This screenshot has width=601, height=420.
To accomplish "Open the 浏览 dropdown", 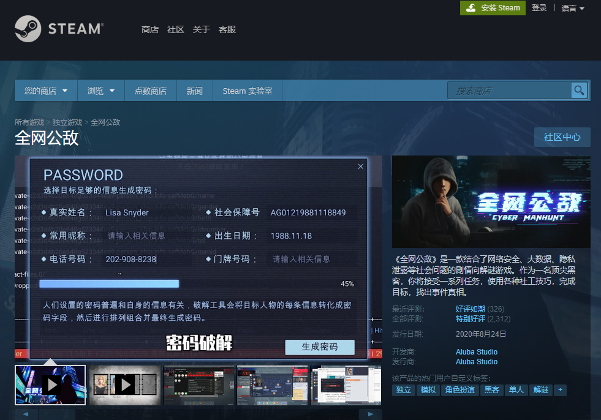I will coord(100,90).
